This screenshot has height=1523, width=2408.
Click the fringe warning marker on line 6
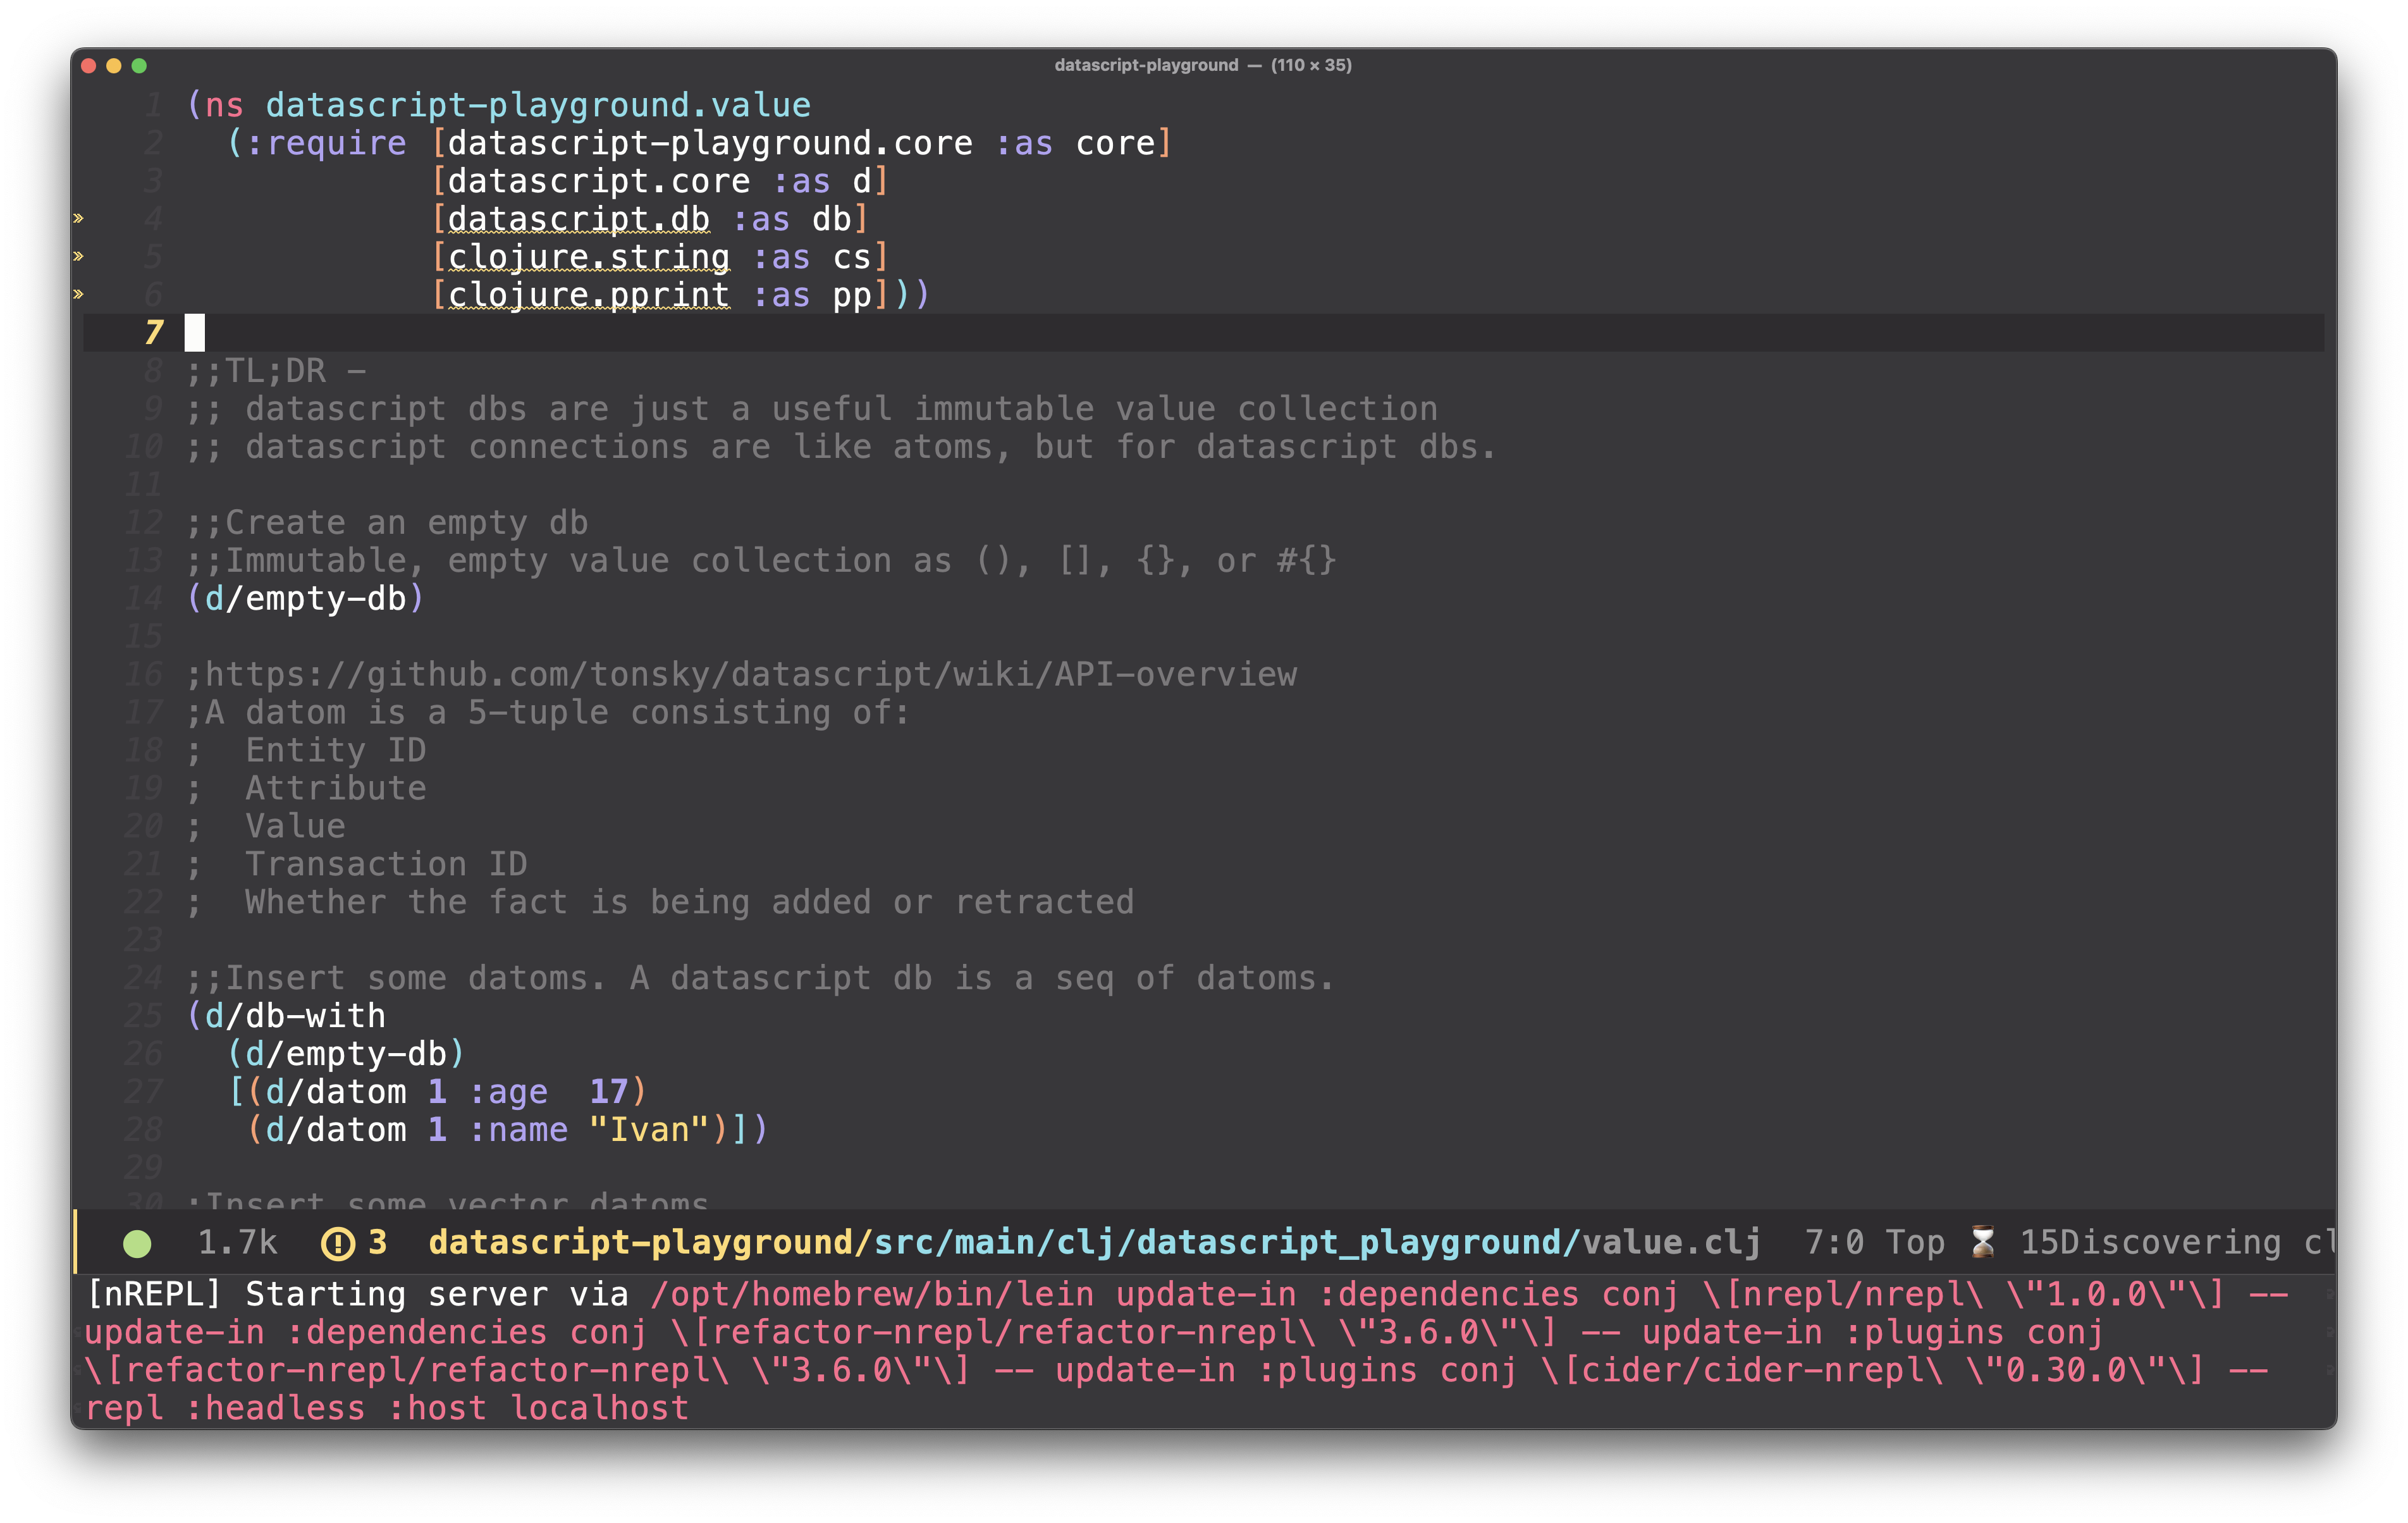78,294
